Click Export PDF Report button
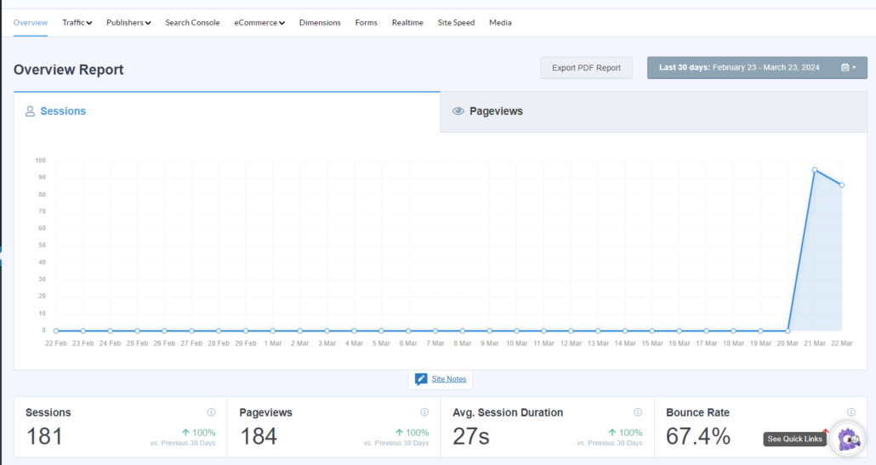This screenshot has width=876, height=465. [x=586, y=67]
